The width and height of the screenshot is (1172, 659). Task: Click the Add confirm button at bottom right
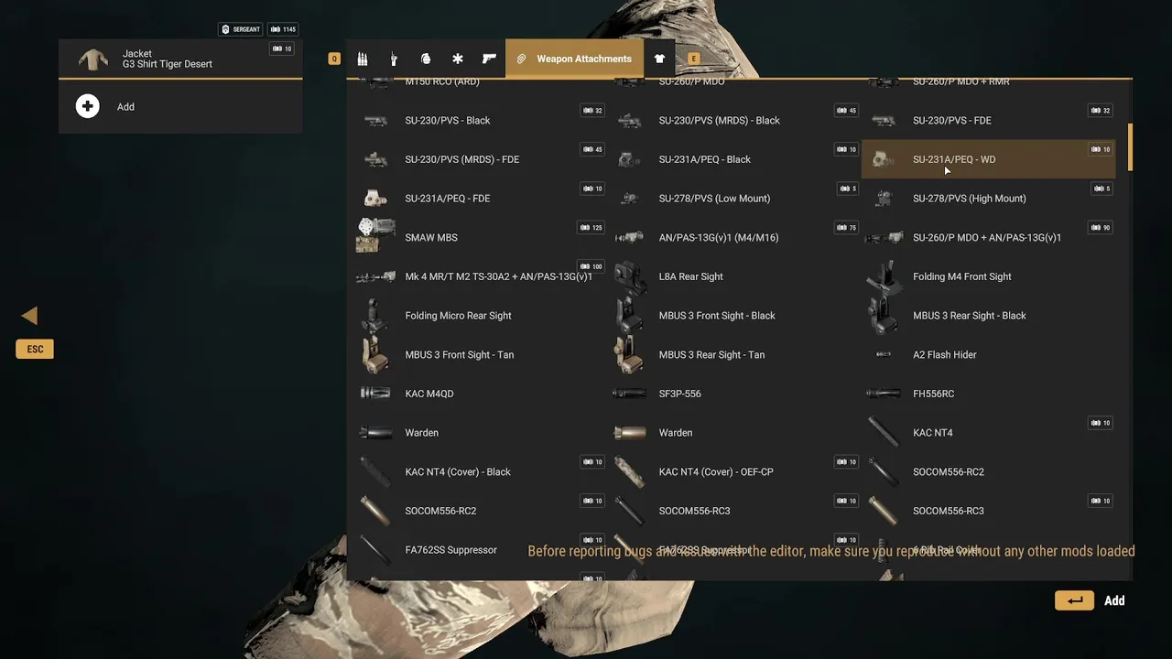[x=1091, y=600]
